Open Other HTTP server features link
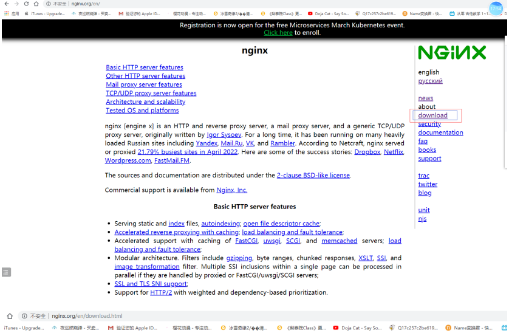The height and width of the screenshot is (333, 509). click(x=145, y=76)
